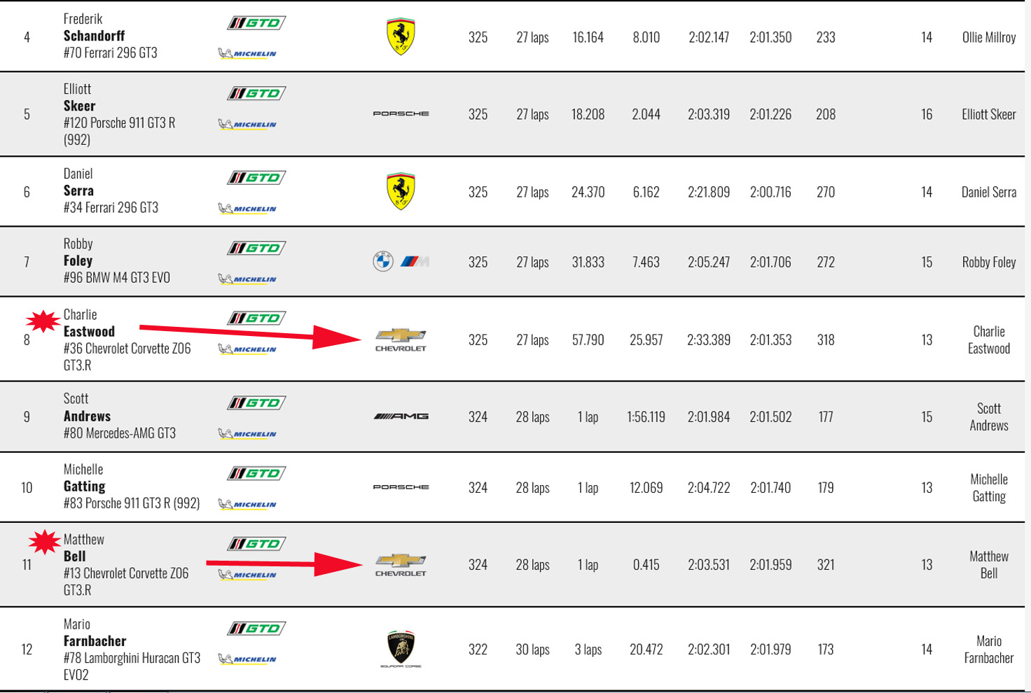This screenshot has height=693, width=1031.
Task: Click the Chevrolet logo in Charlie Eastwood's row
Action: [x=401, y=339]
